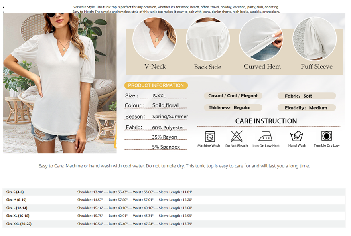This screenshot has width=351, height=236.
Task: Select the Tumble Dry Low icon
Action: pos(327,136)
